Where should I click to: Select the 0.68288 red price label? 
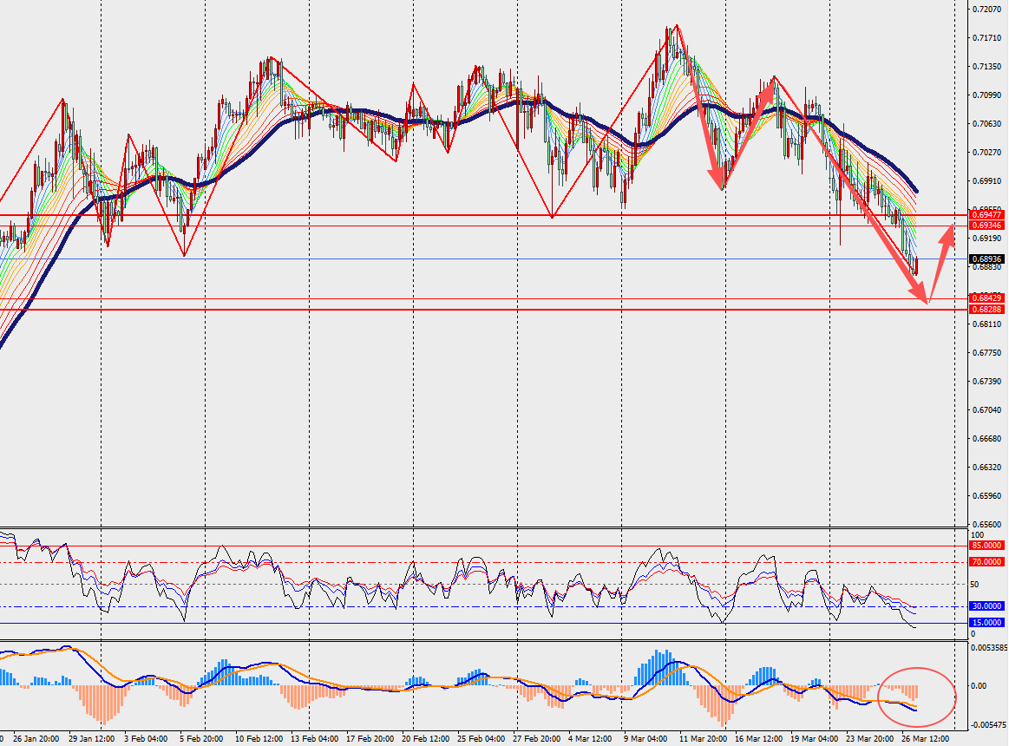click(x=987, y=309)
